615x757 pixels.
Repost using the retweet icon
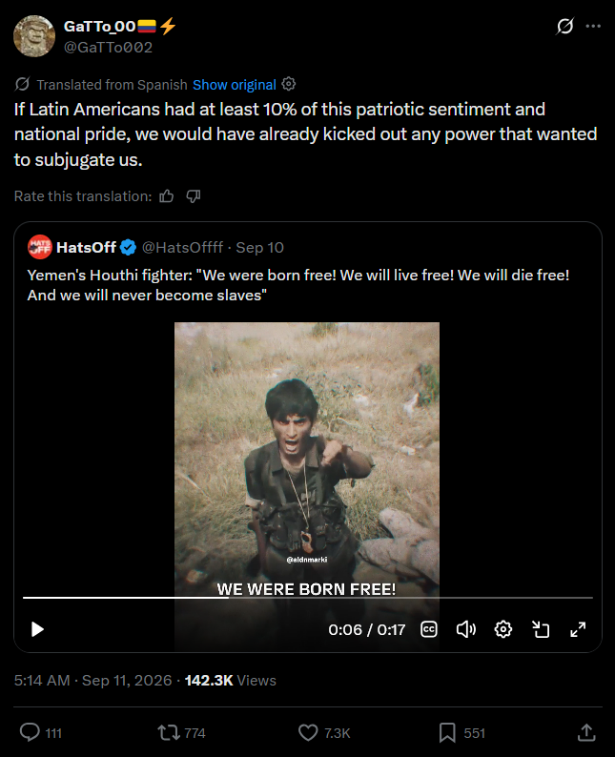point(168,733)
